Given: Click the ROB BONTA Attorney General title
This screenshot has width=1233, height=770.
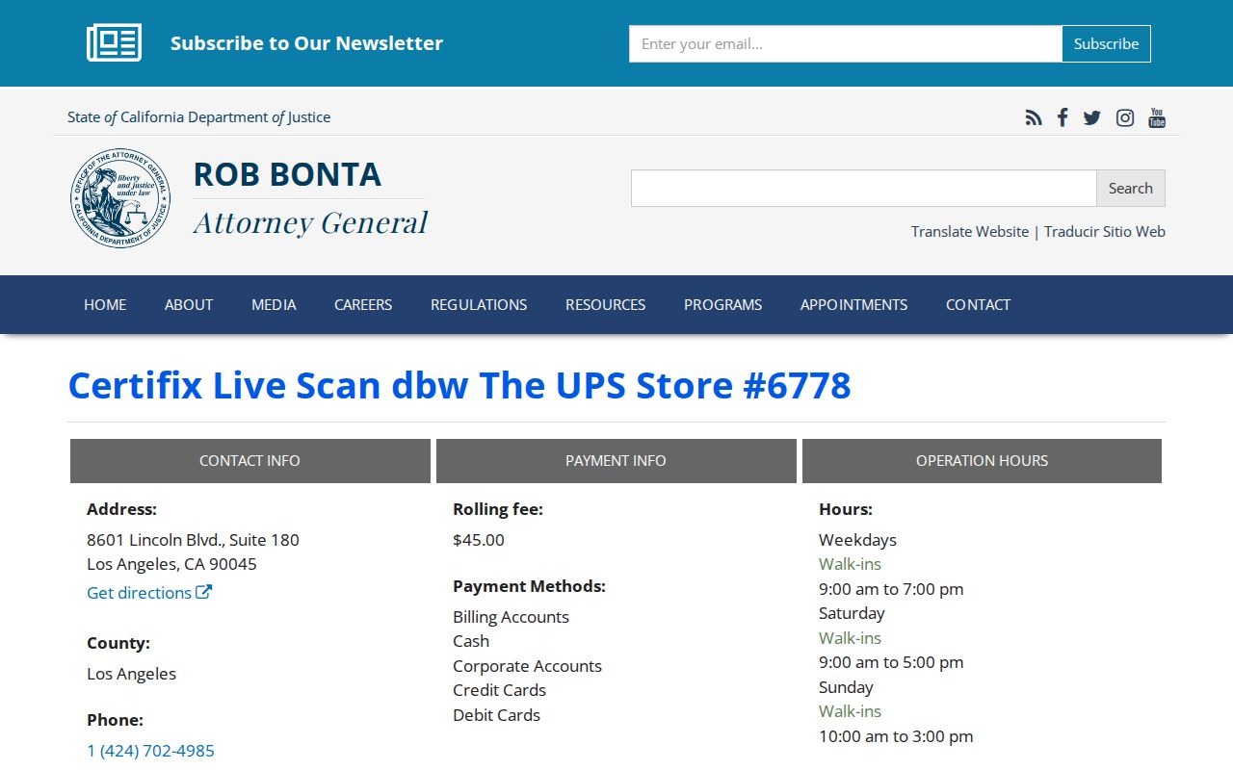Looking at the screenshot, I should click(x=310, y=197).
